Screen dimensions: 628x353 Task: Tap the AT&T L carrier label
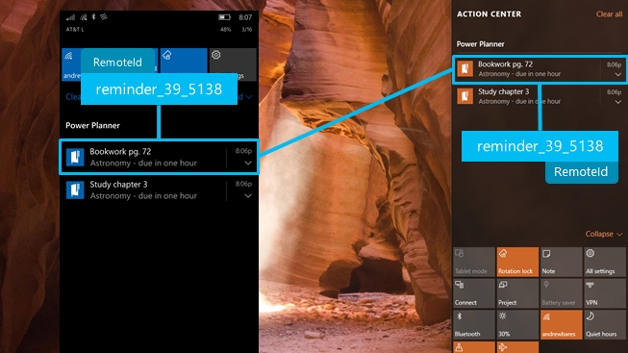pos(75,29)
